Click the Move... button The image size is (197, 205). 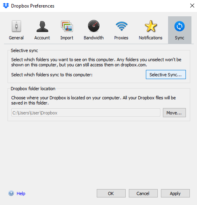[x=174, y=113]
